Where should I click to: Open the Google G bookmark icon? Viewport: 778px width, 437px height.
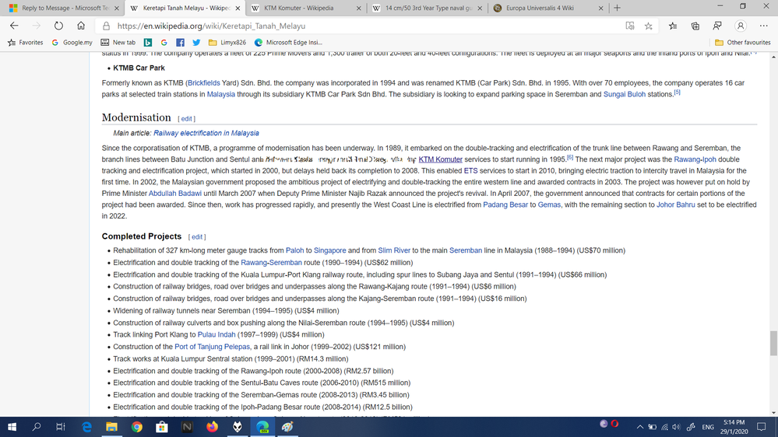[164, 43]
